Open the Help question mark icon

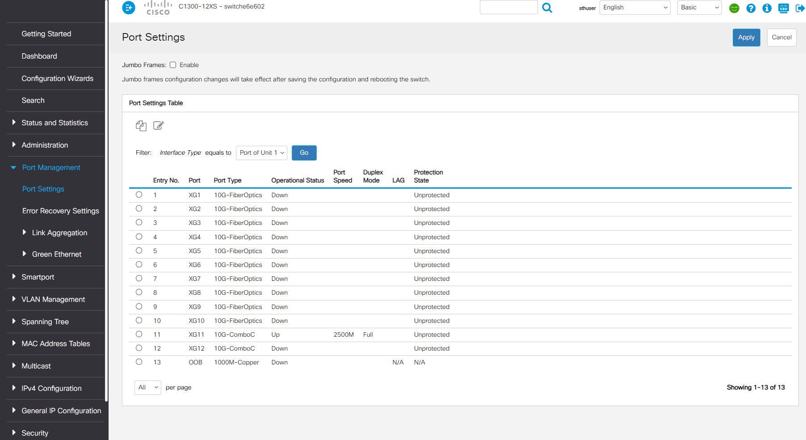[751, 8]
